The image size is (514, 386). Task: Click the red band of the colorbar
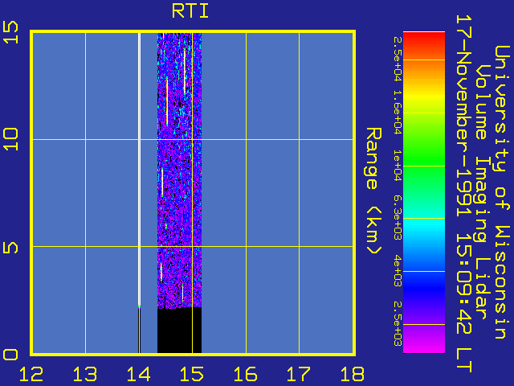(424, 41)
